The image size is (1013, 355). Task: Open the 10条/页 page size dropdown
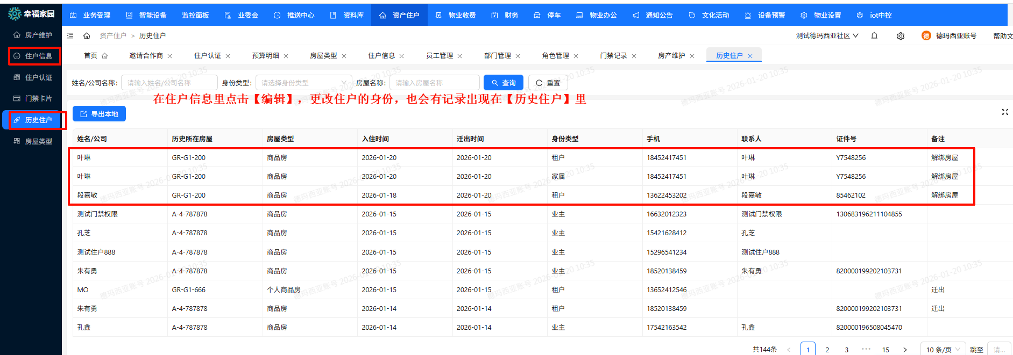pos(943,350)
